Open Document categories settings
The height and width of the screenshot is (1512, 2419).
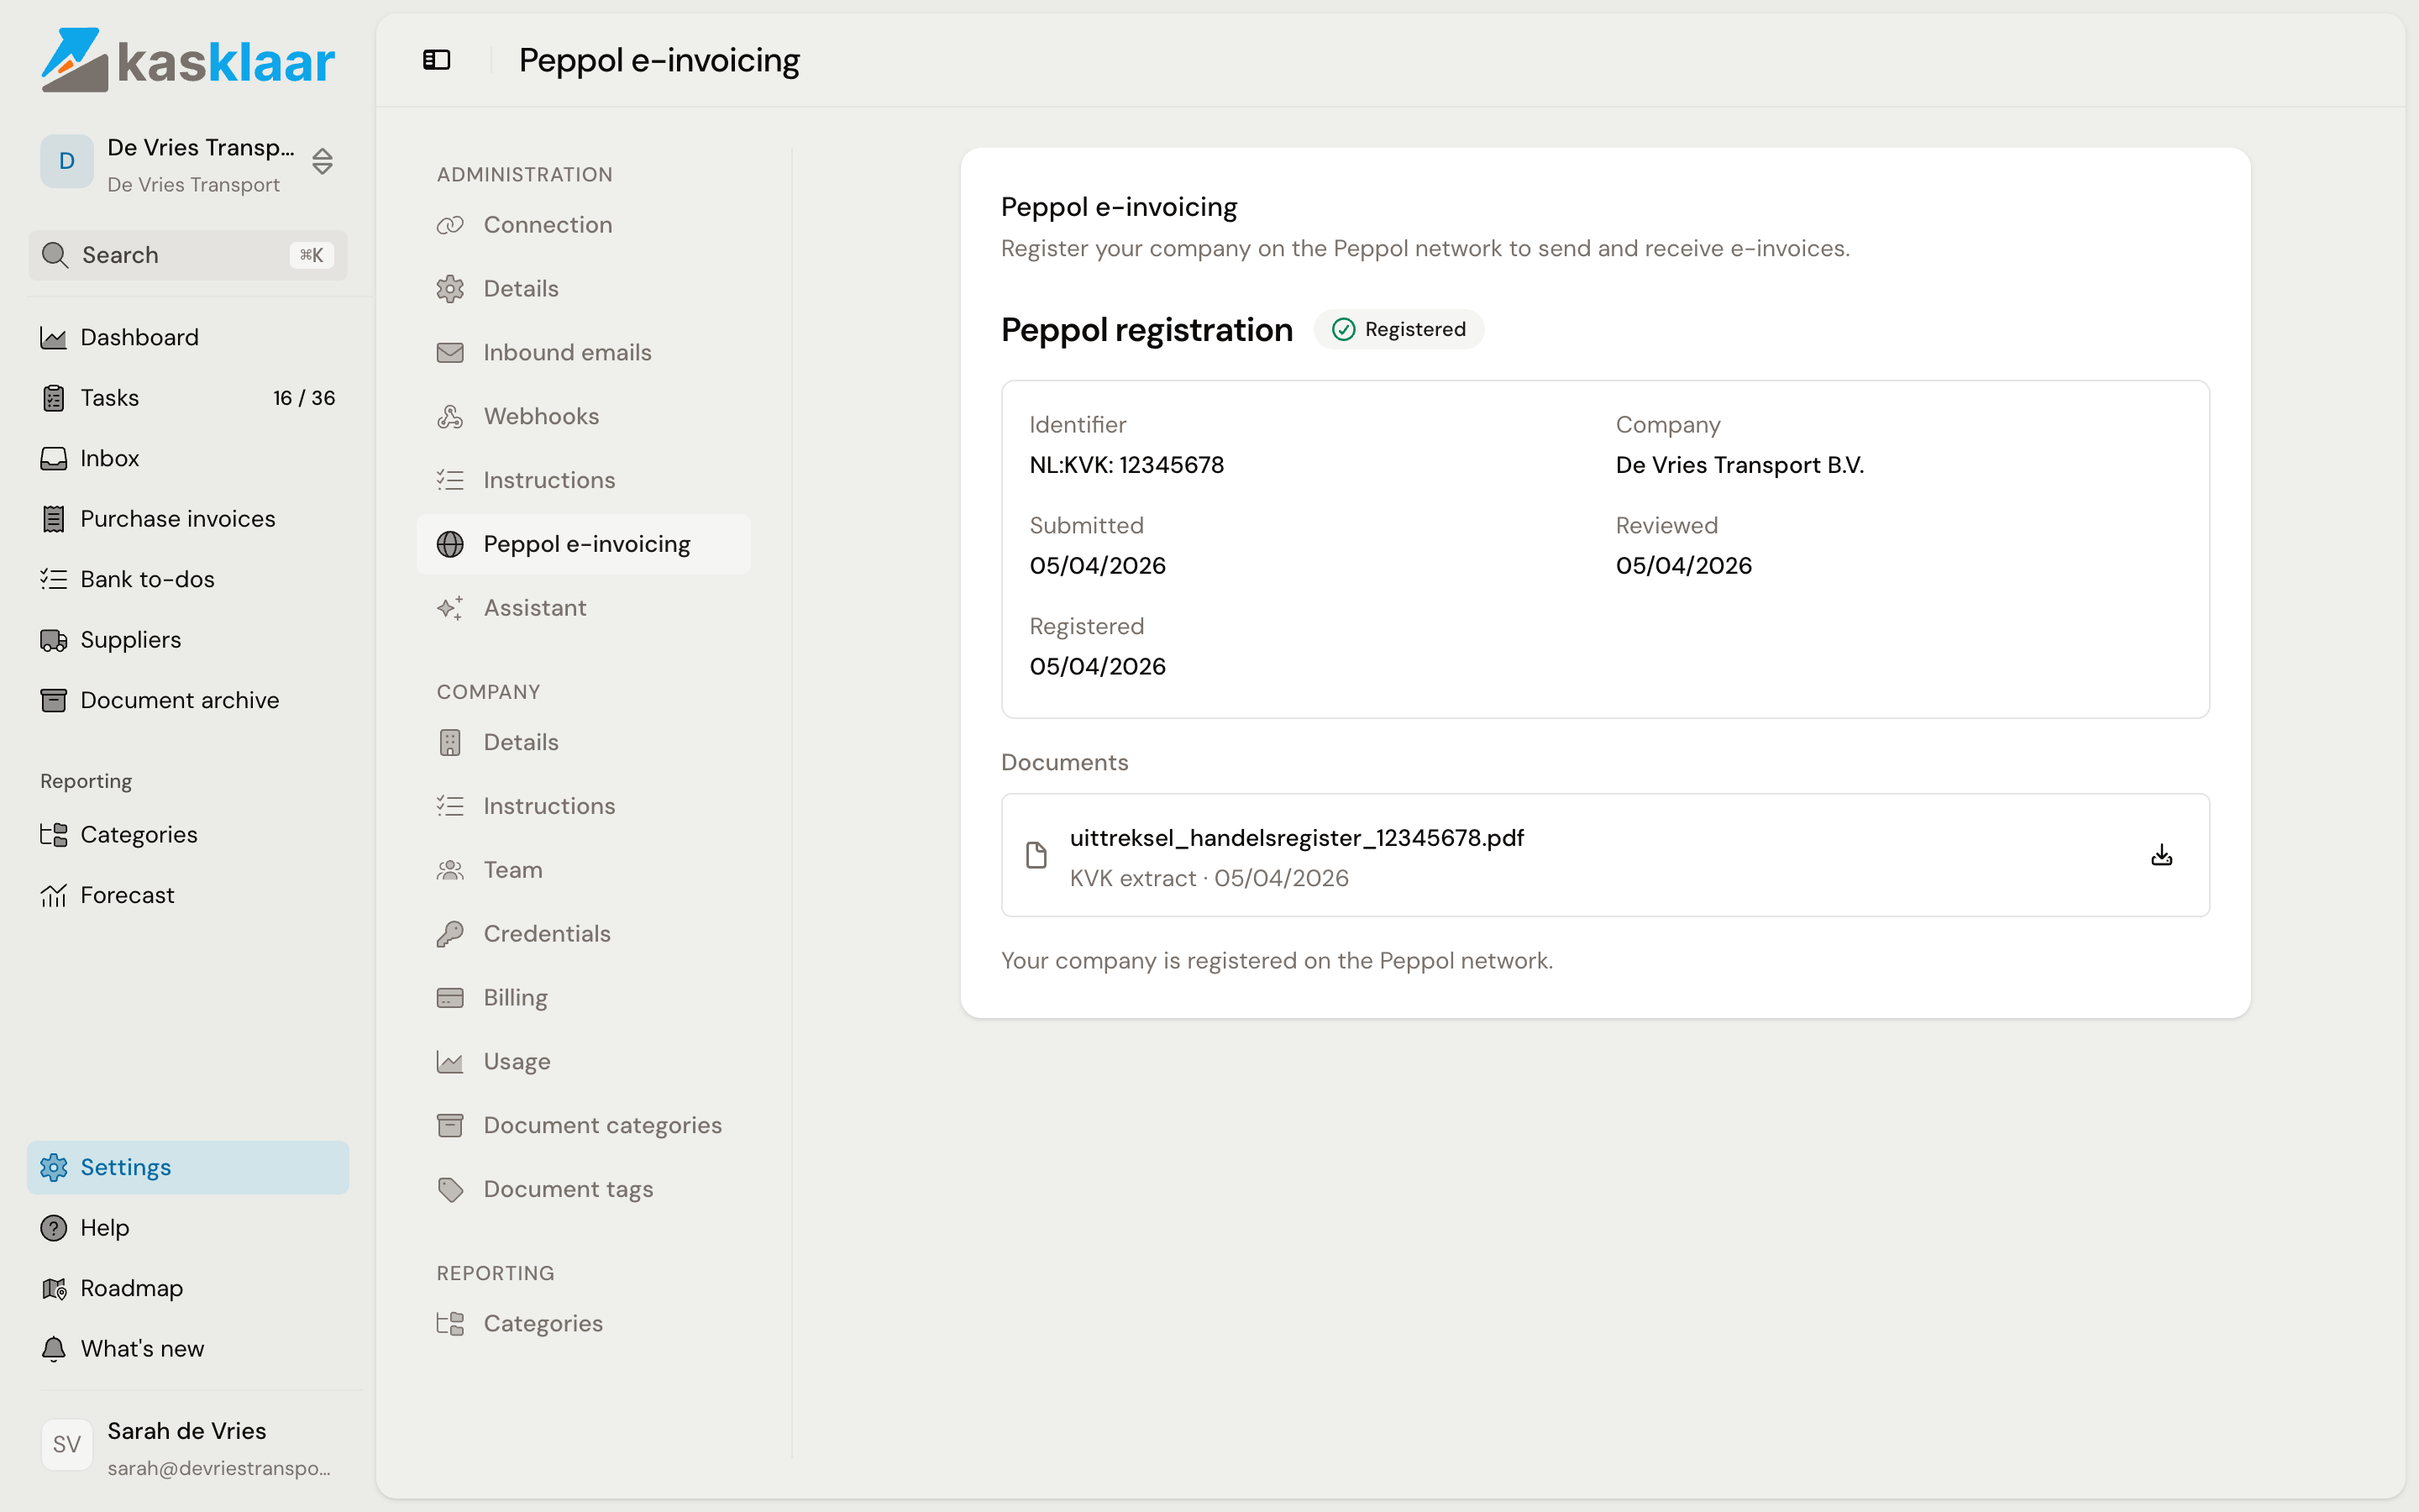584,1126
